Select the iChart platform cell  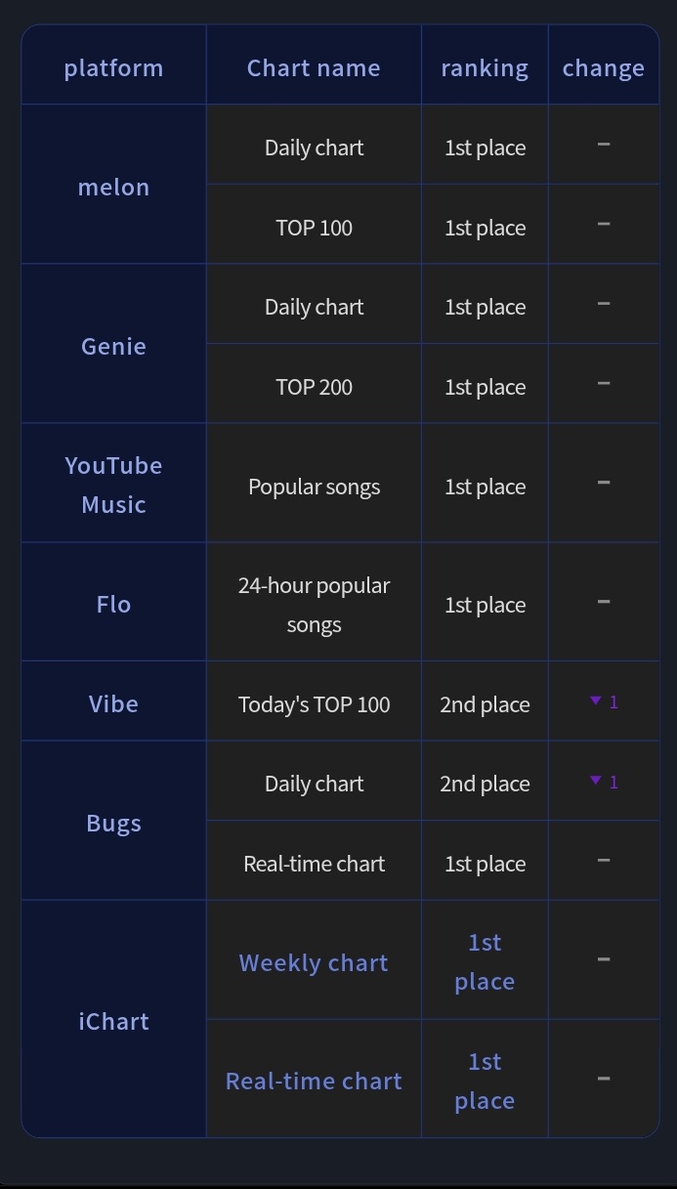click(x=113, y=1021)
